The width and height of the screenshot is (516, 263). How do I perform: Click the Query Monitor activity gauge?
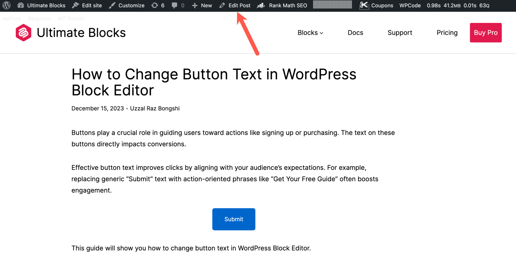(332, 5)
